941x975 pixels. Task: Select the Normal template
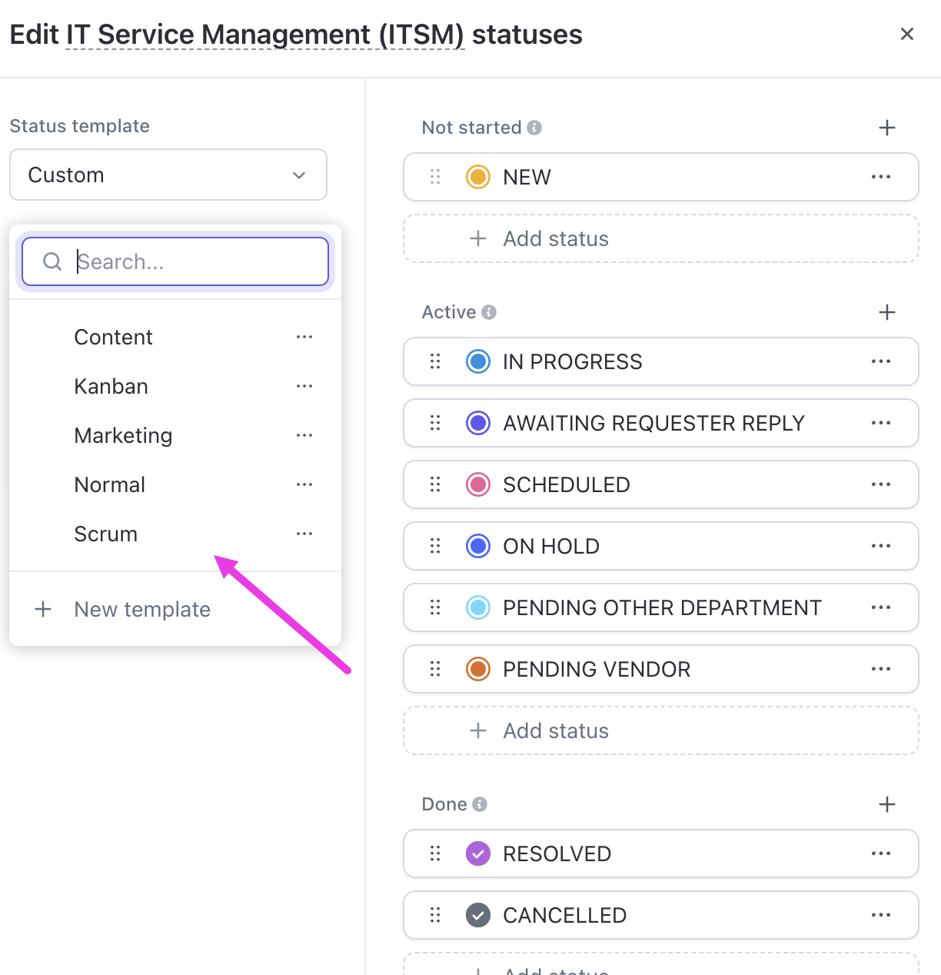coord(109,484)
